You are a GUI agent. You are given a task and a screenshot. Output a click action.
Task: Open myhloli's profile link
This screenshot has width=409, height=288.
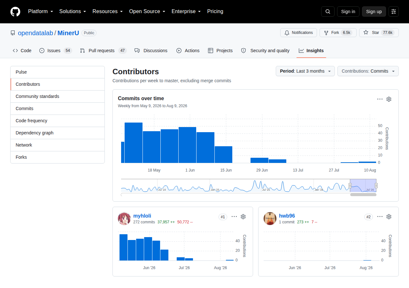[x=142, y=216]
